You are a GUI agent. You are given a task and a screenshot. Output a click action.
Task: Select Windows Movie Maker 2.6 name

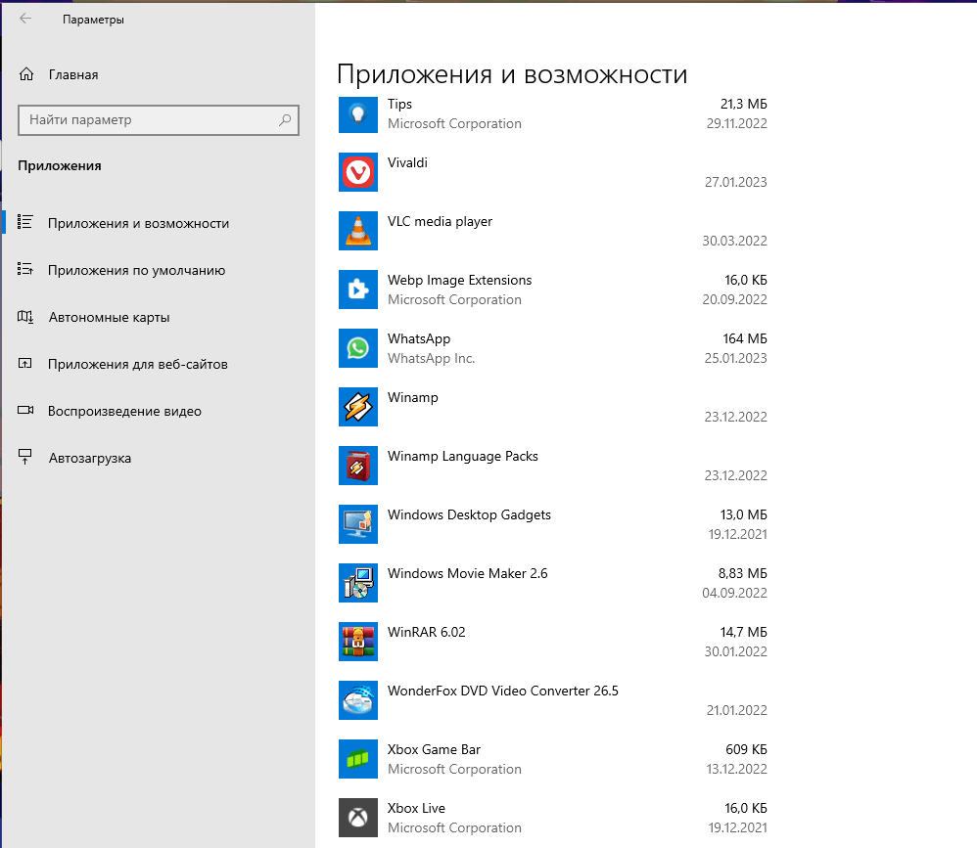pyautogui.click(x=467, y=573)
